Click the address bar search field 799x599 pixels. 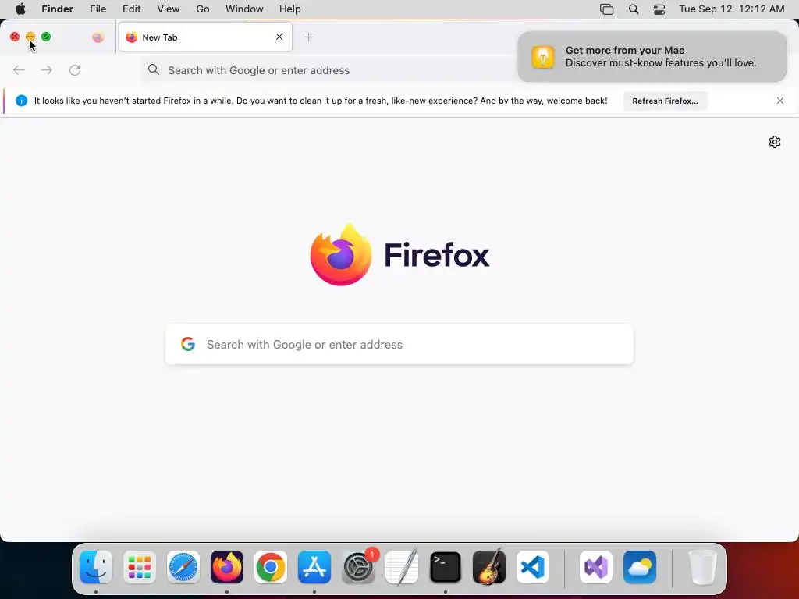(331, 70)
